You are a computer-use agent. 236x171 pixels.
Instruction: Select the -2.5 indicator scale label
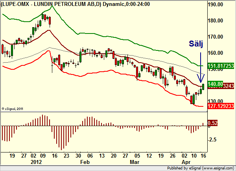(212, 139)
